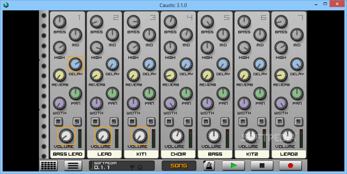Solo the LEAD channel

point(114,121)
